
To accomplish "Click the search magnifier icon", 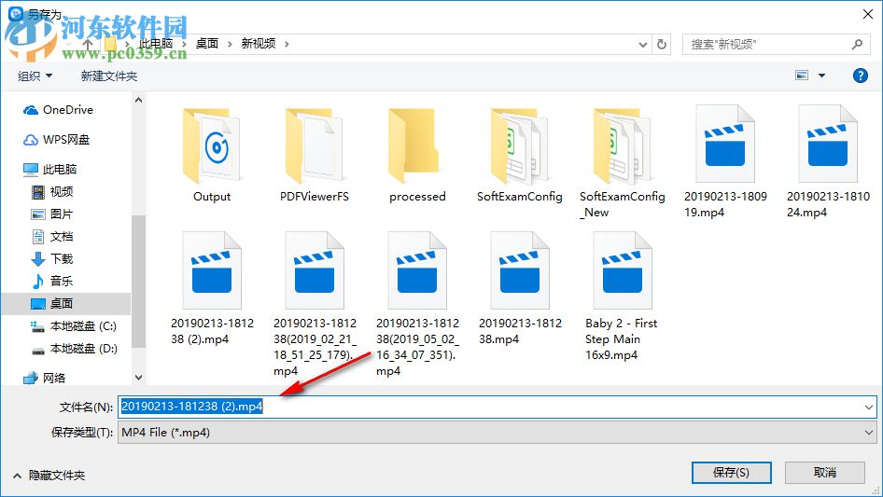I will point(857,44).
